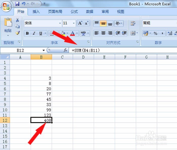Open text orientation options
This screenshot has width=177, height=150.
coord(119,23)
